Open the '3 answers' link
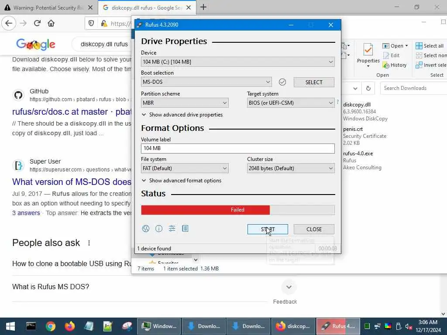 point(26,213)
